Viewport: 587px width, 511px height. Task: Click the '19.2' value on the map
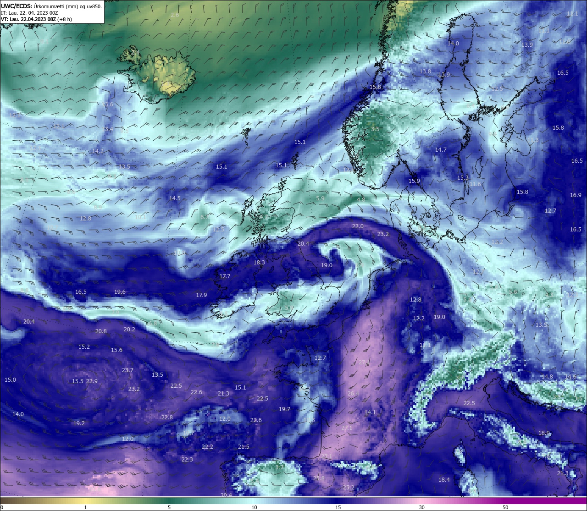pos(79,423)
